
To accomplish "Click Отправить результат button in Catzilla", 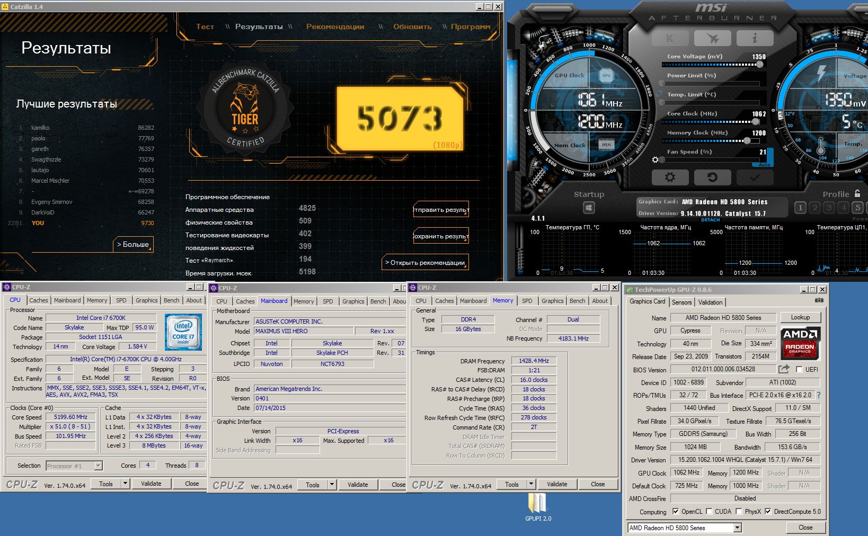I will (441, 210).
